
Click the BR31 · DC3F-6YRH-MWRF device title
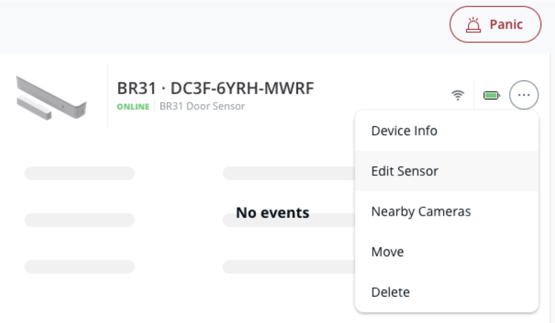click(215, 89)
